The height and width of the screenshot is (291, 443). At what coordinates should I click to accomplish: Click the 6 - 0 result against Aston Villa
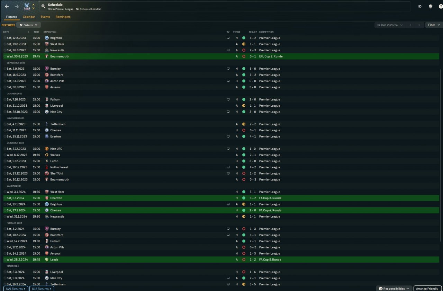[x=253, y=81]
